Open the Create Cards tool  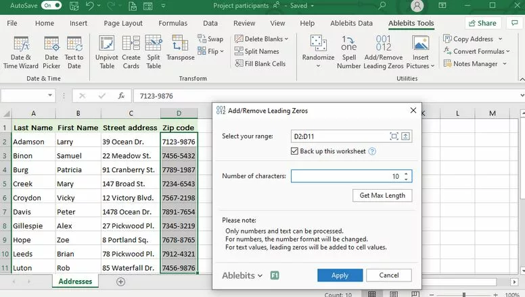[x=131, y=52]
